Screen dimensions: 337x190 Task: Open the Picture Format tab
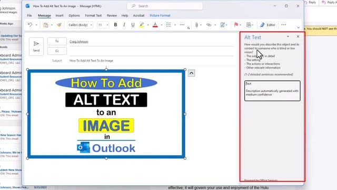coord(160,15)
